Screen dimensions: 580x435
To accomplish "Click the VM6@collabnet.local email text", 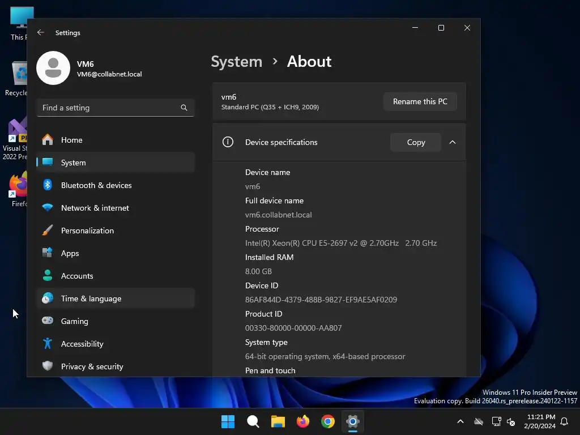I will tap(109, 74).
